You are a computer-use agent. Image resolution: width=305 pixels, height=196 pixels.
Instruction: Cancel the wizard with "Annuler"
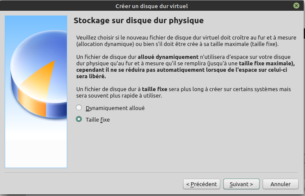pos(280,184)
